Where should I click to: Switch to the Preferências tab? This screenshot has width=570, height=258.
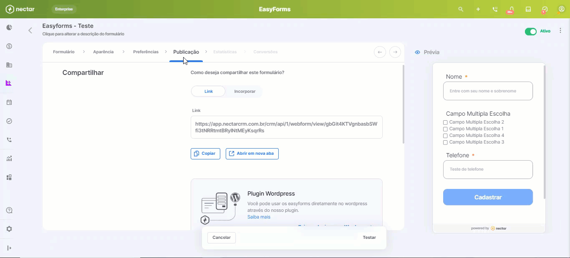pos(146,52)
